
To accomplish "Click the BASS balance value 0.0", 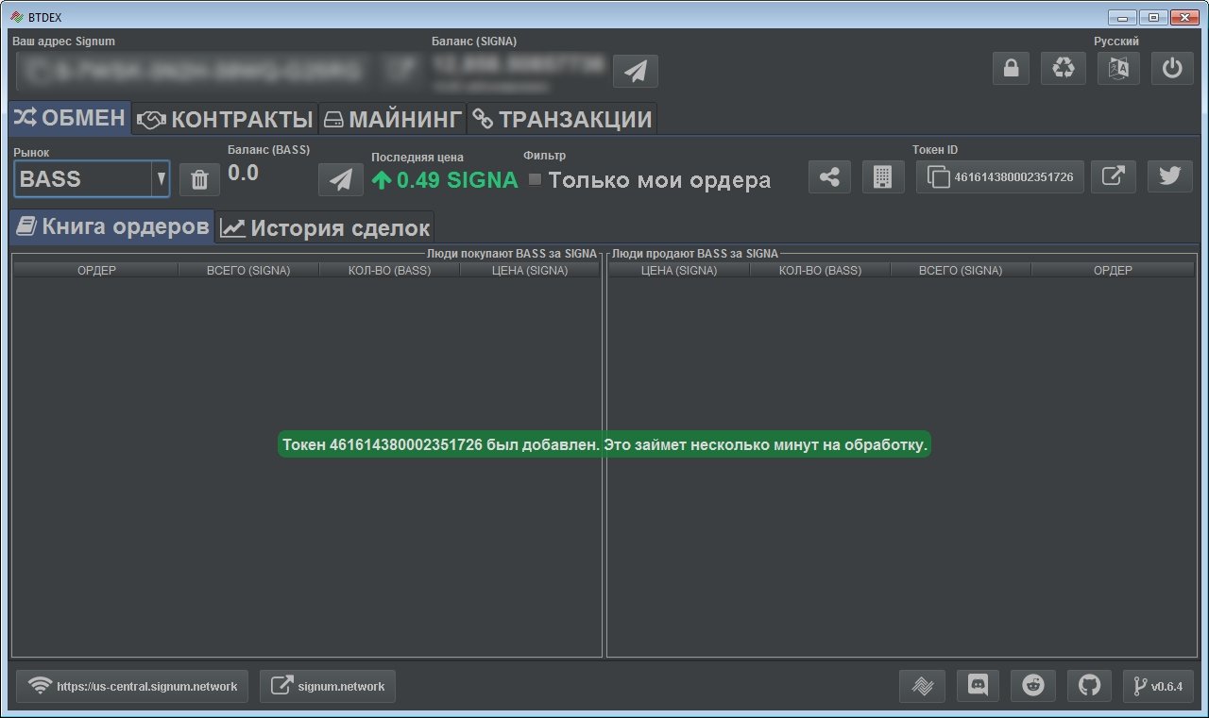I will 243,173.
